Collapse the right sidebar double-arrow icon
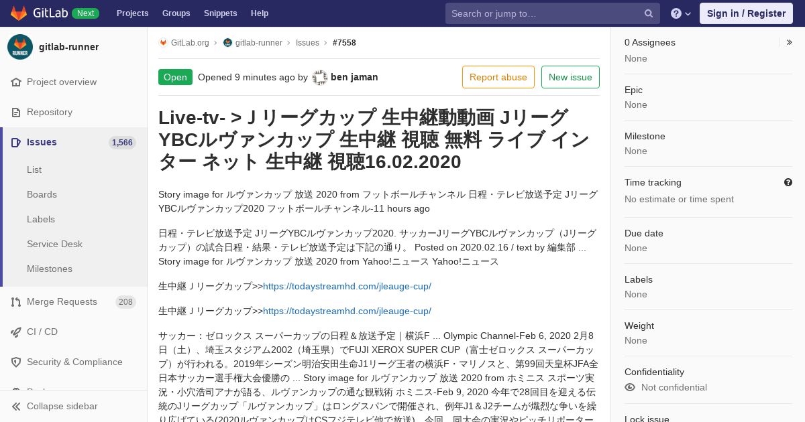 [790, 42]
